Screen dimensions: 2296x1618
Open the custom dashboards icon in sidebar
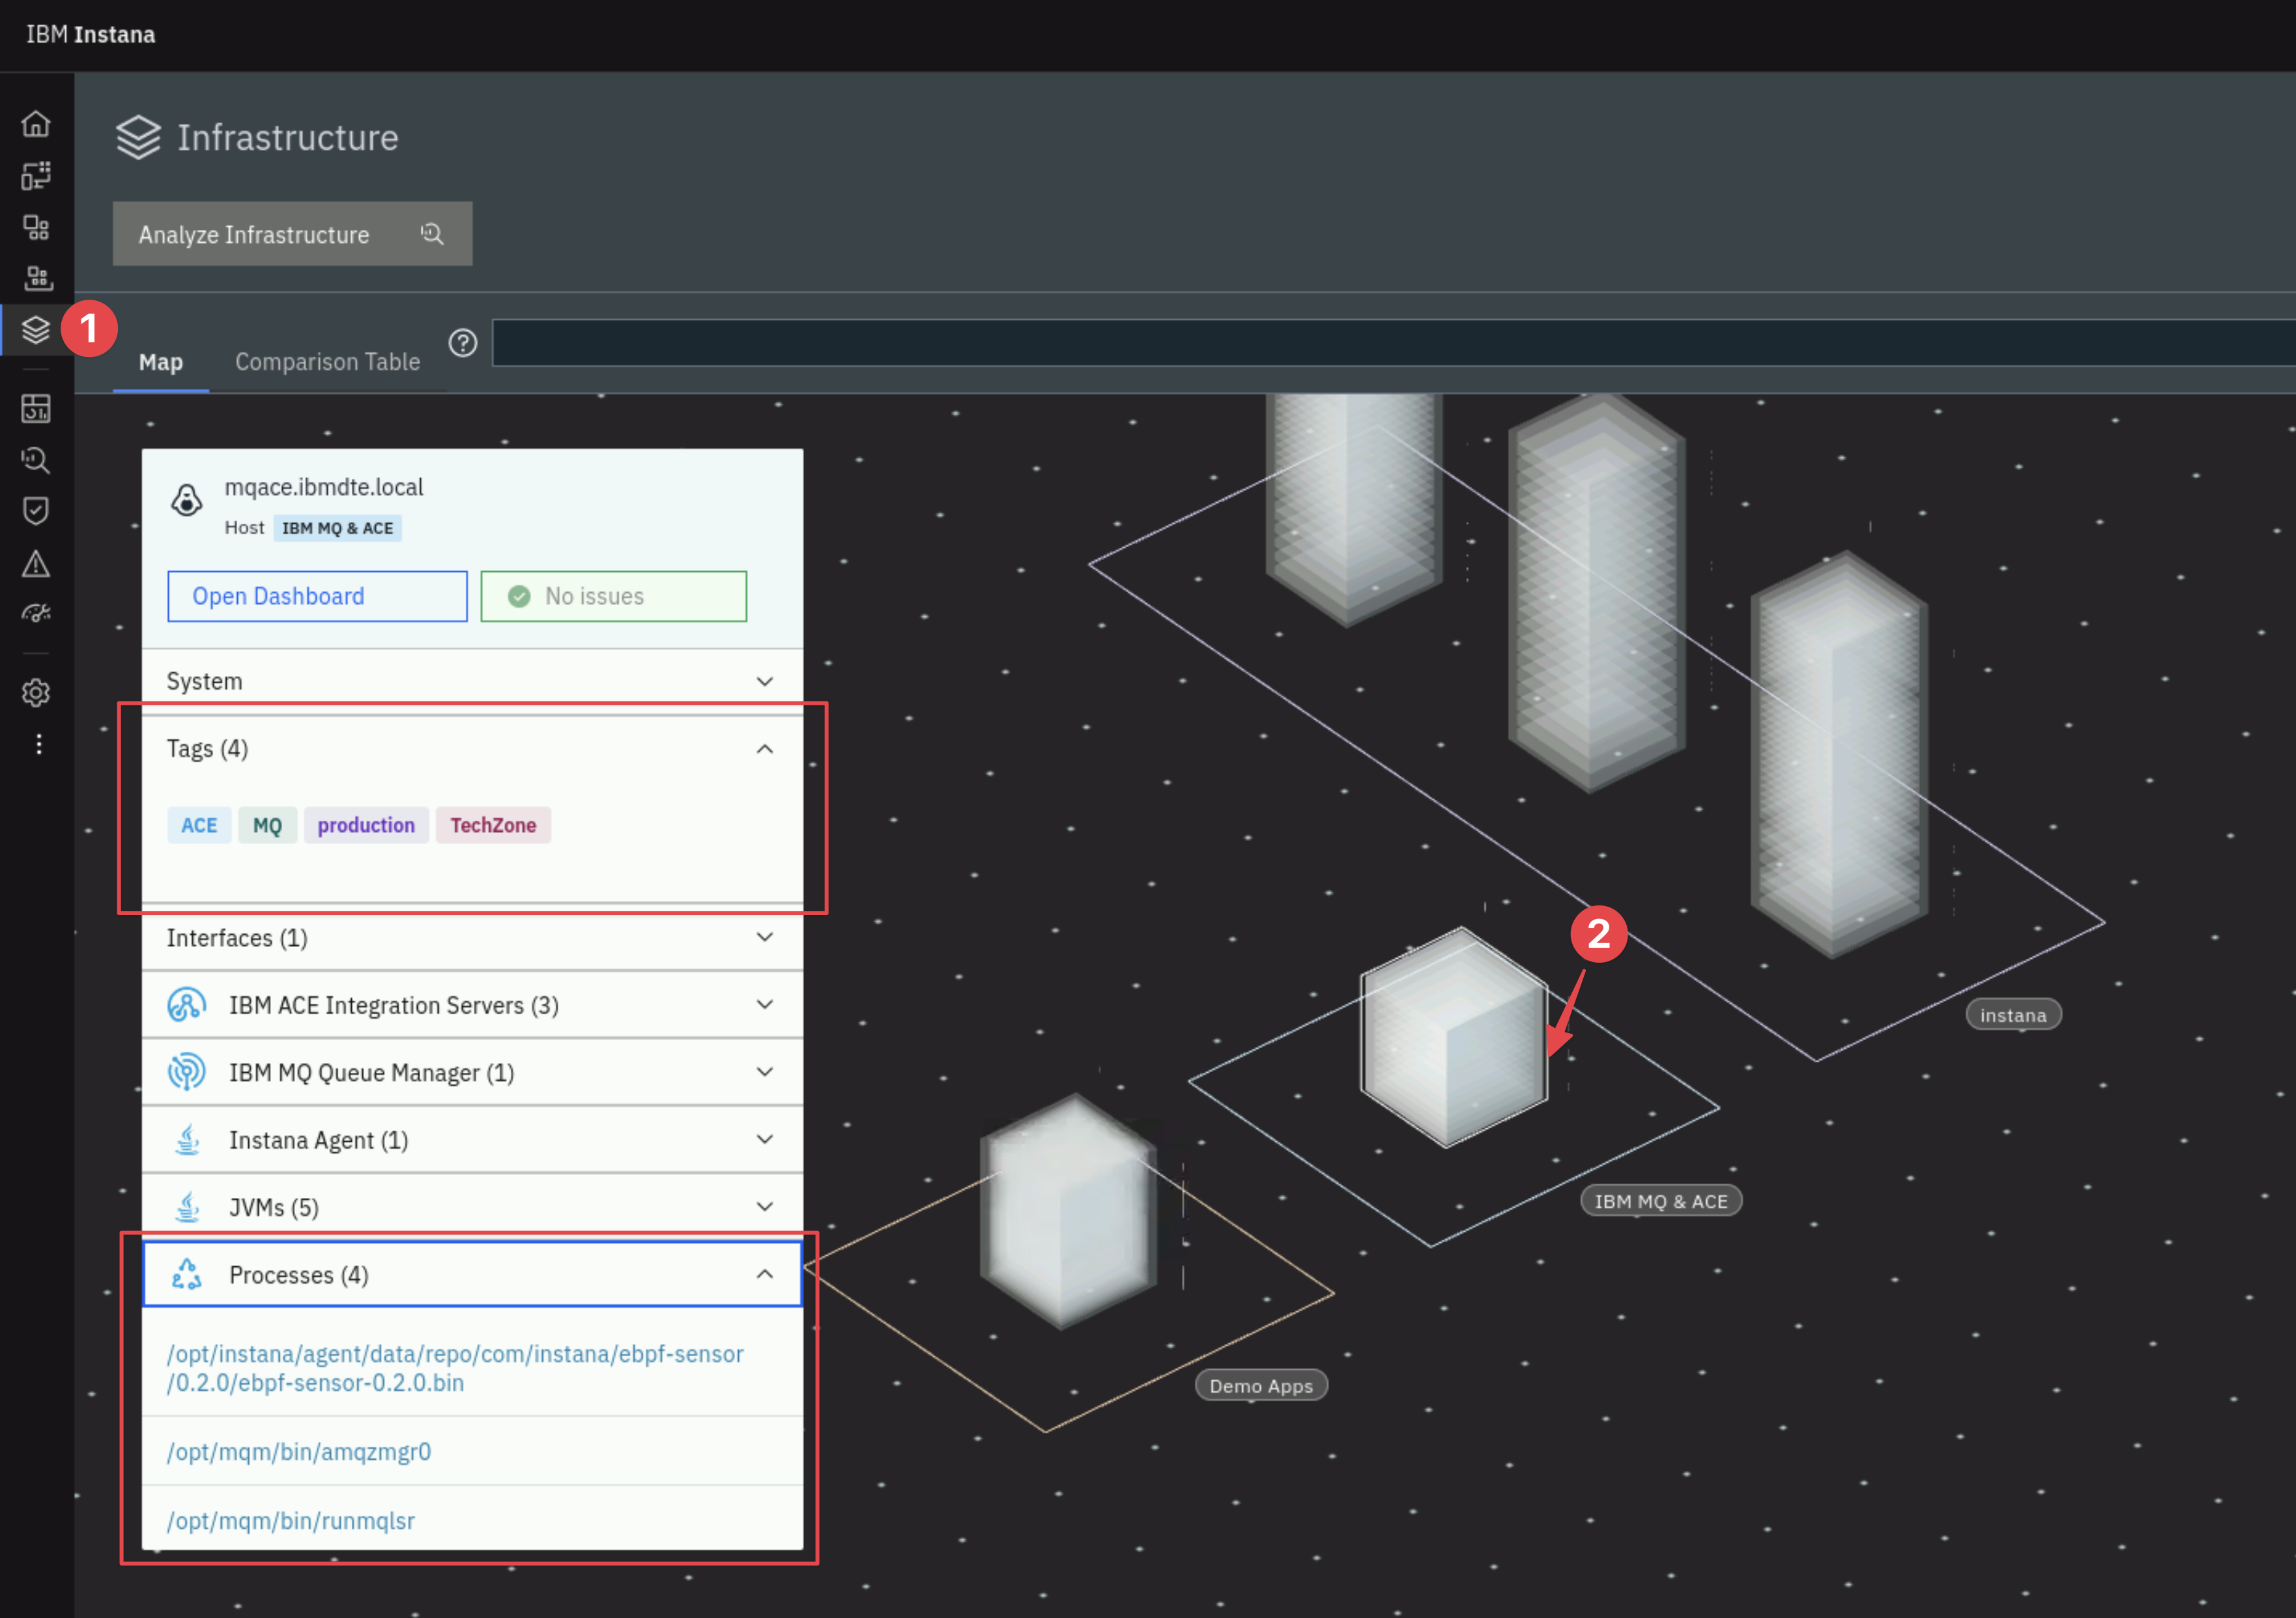[x=36, y=408]
